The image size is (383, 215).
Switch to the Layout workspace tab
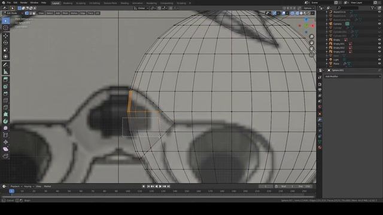click(x=56, y=3)
